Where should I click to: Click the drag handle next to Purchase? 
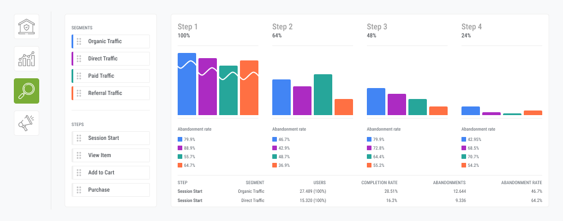(x=78, y=190)
